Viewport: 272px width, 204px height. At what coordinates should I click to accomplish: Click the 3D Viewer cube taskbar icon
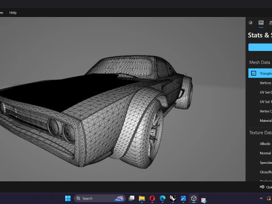[194, 198]
